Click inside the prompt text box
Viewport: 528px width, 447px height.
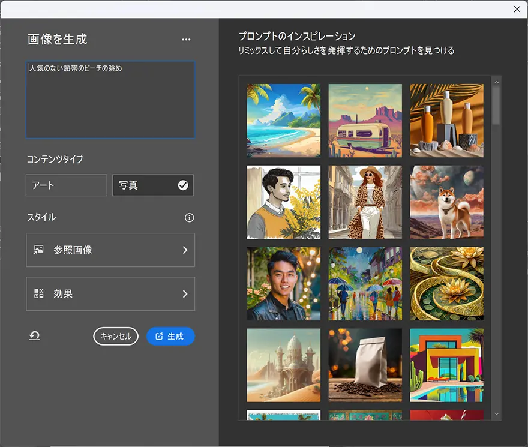click(110, 100)
